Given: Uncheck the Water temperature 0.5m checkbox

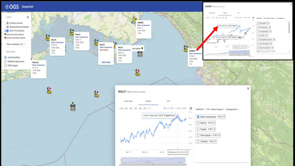Looking at the screenshot, I should click(198, 117).
